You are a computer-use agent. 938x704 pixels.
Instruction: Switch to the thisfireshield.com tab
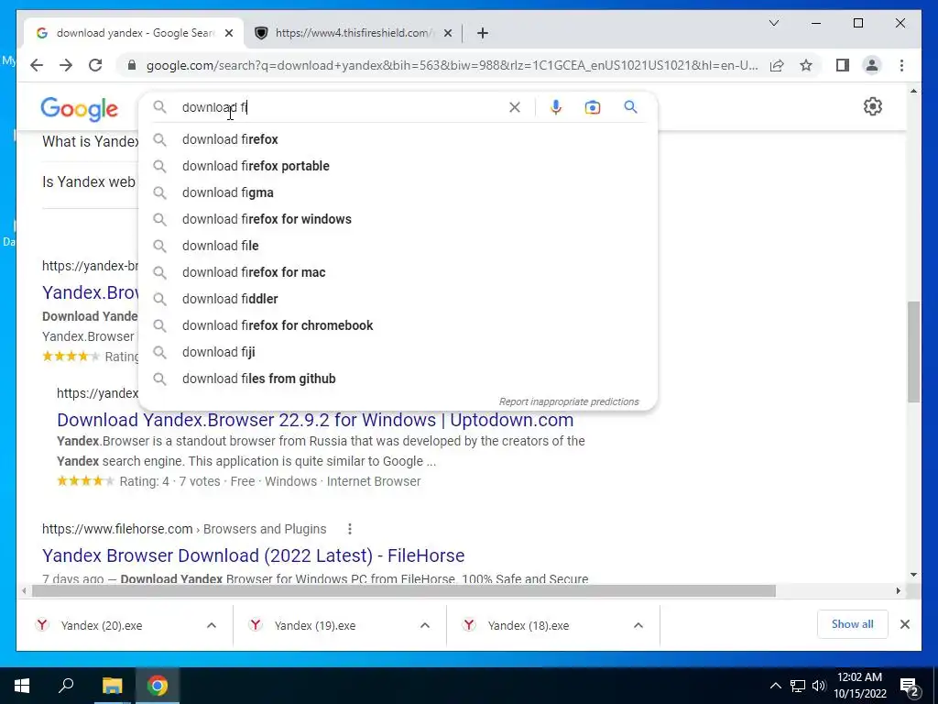tap(353, 33)
